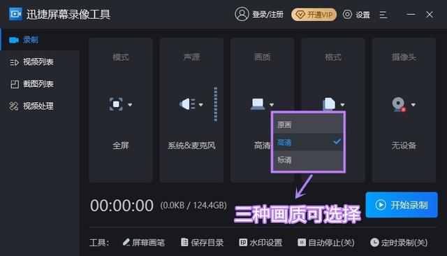Click the 声源 speaker icon

pos(187,104)
